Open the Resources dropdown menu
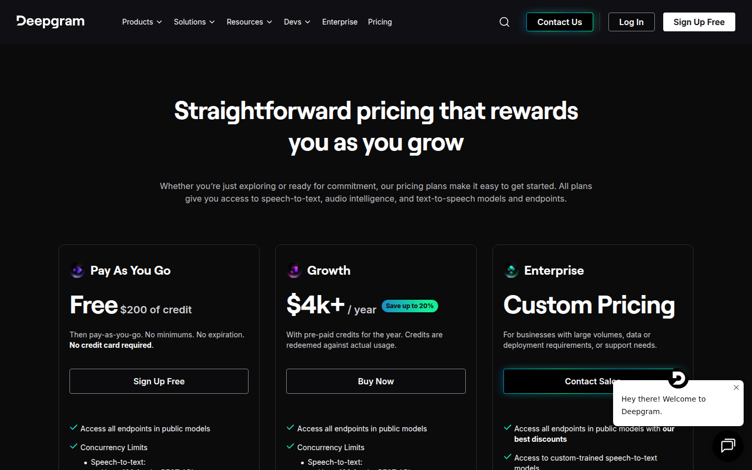 point(249,22)
